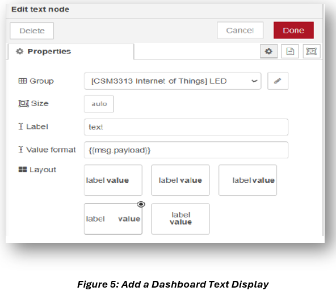
Task: Click the 'Layout' field label
Action: point(43,170)
